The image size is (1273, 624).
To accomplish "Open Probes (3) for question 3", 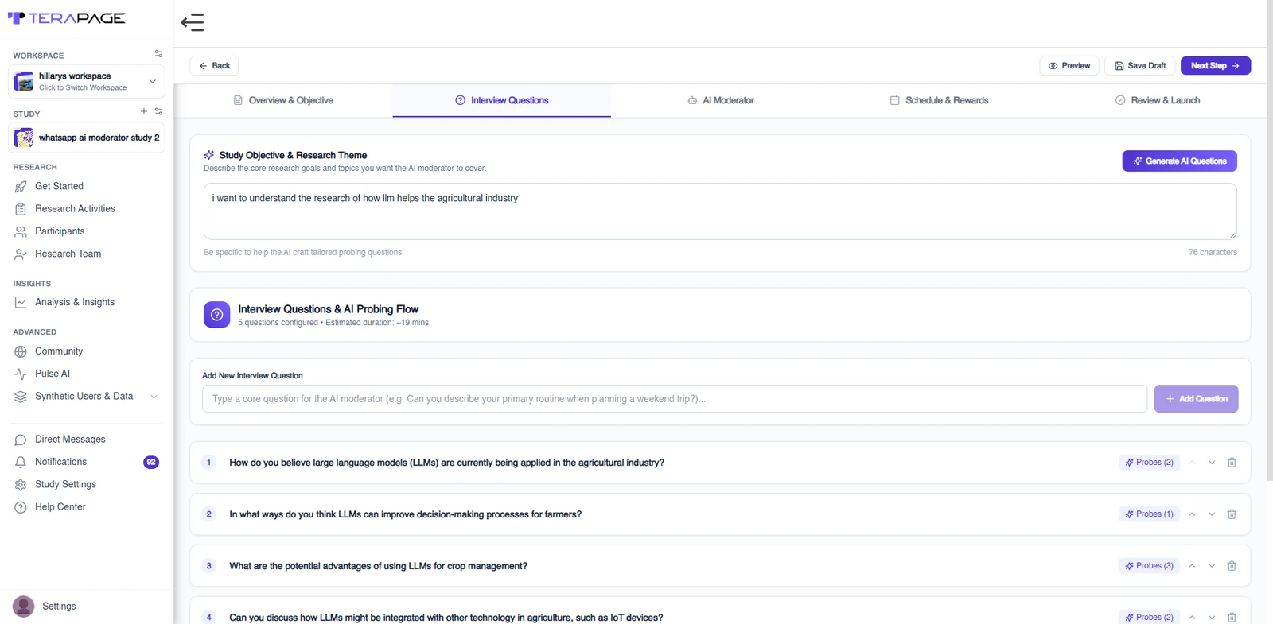I will click(1149, 566).
